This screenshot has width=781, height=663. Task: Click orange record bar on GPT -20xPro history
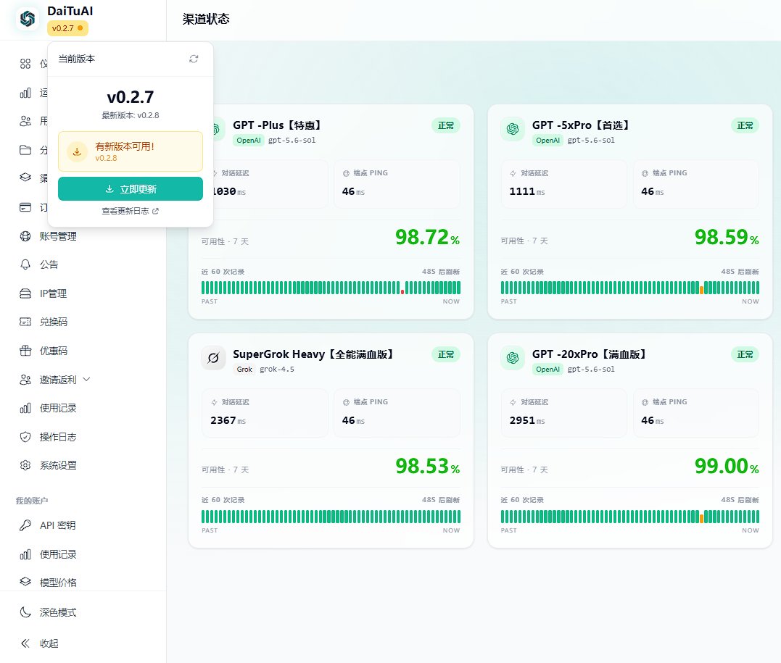[702, 518]
